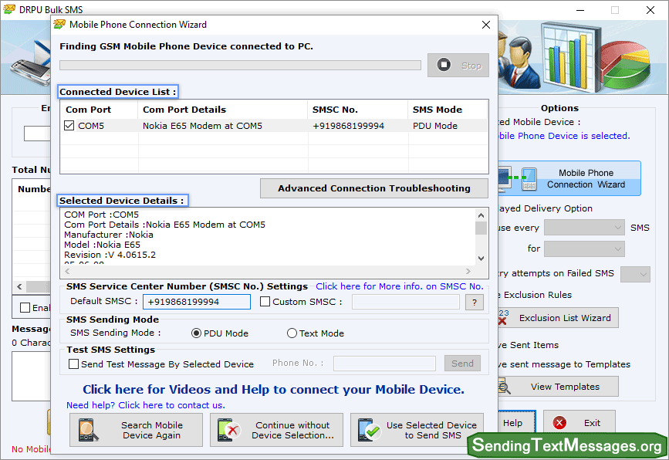Viewport: 669px width, 460px height.
Task: Click the Exclusion List Wizard button
Action: [558, 317]
